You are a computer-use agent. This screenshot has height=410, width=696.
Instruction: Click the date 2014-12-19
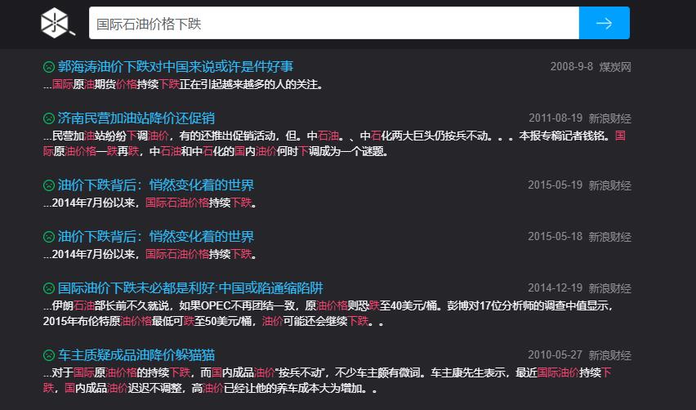pos(555,288)
